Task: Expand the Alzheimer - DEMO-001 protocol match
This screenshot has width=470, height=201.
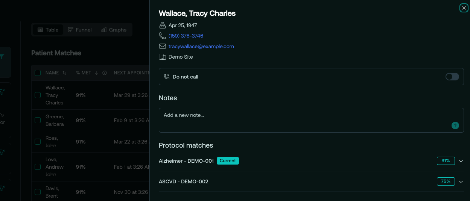Action: point(461,161)
